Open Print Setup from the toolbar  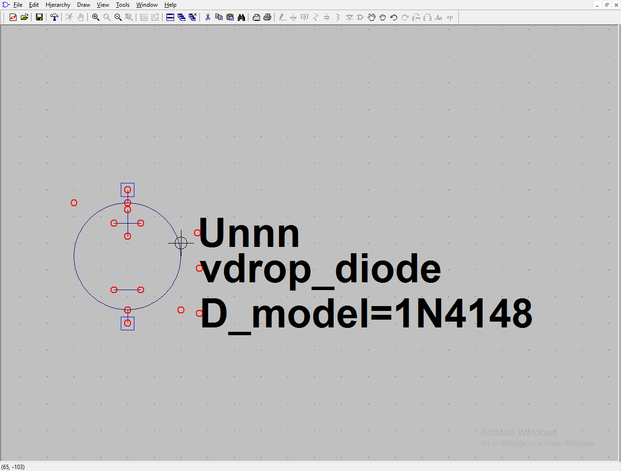(256, 17)
